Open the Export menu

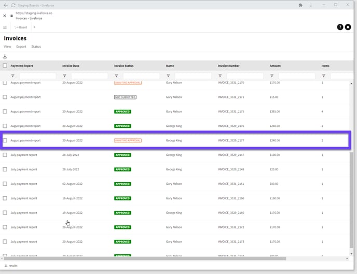21,47
